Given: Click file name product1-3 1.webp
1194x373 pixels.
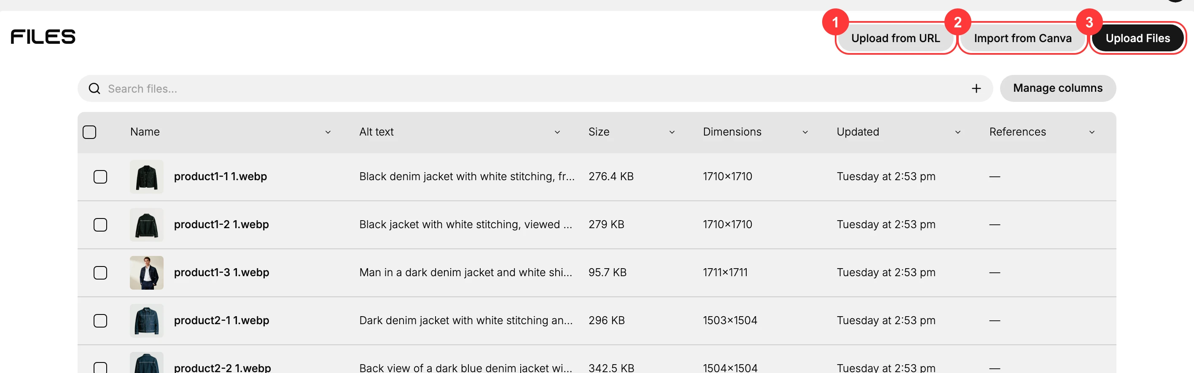Looking at the screenshot, I should click(x=222, y=272).
